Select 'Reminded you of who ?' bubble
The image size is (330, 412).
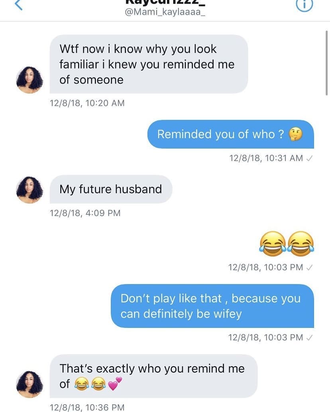[230, 134]
